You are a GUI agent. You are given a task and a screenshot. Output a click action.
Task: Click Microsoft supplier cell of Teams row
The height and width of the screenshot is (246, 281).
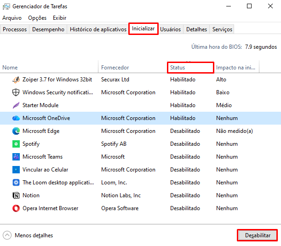(x=113, y=157)
